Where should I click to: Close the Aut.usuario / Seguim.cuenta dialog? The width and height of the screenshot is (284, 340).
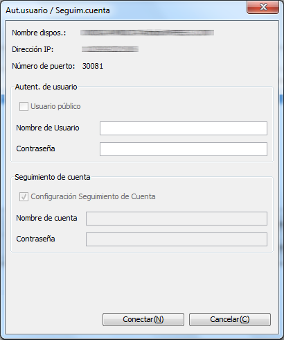(263, 7)
